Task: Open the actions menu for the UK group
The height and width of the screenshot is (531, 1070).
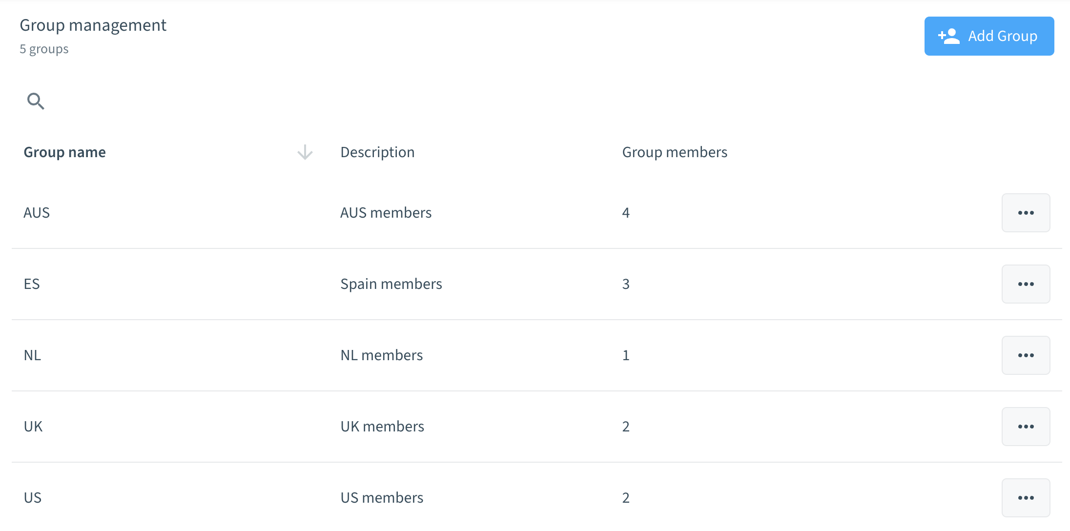Action: 1026,426
